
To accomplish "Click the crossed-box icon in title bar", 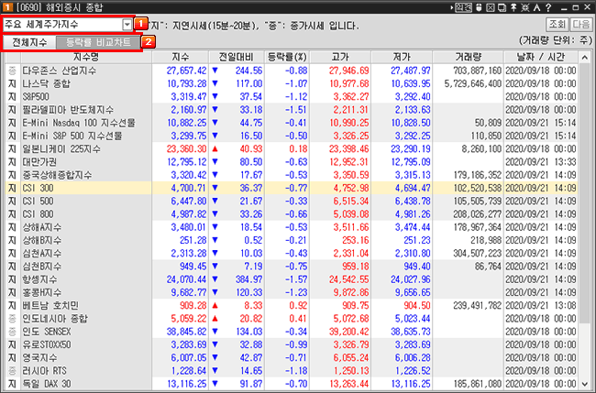I will 491,7.
